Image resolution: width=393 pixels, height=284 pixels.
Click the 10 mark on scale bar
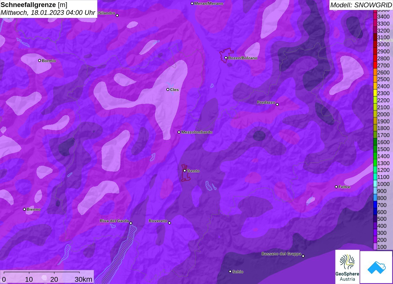[29, 279]
